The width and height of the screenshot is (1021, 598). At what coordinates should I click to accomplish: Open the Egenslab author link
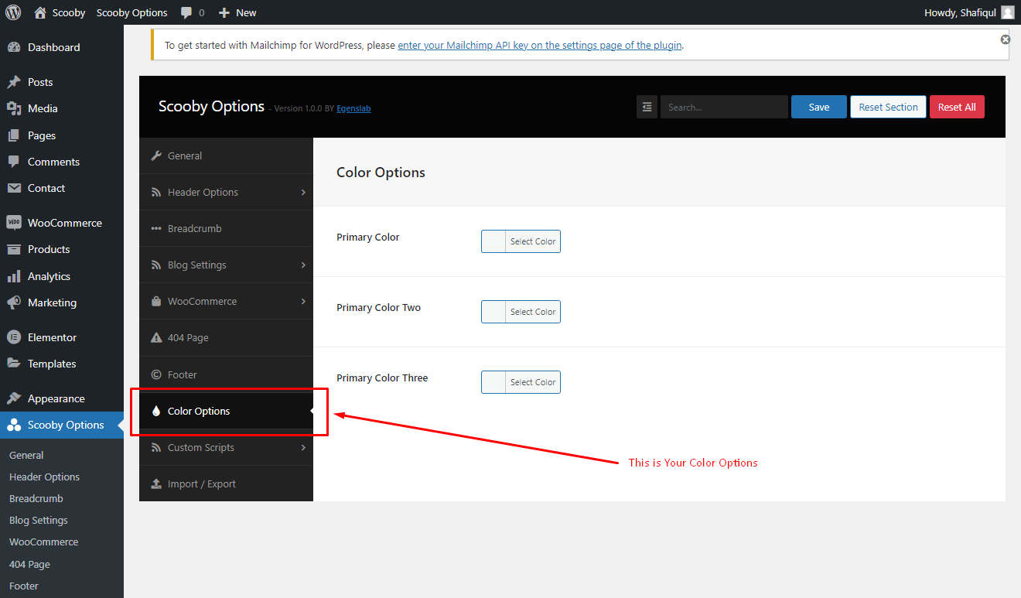pos(353,108)
